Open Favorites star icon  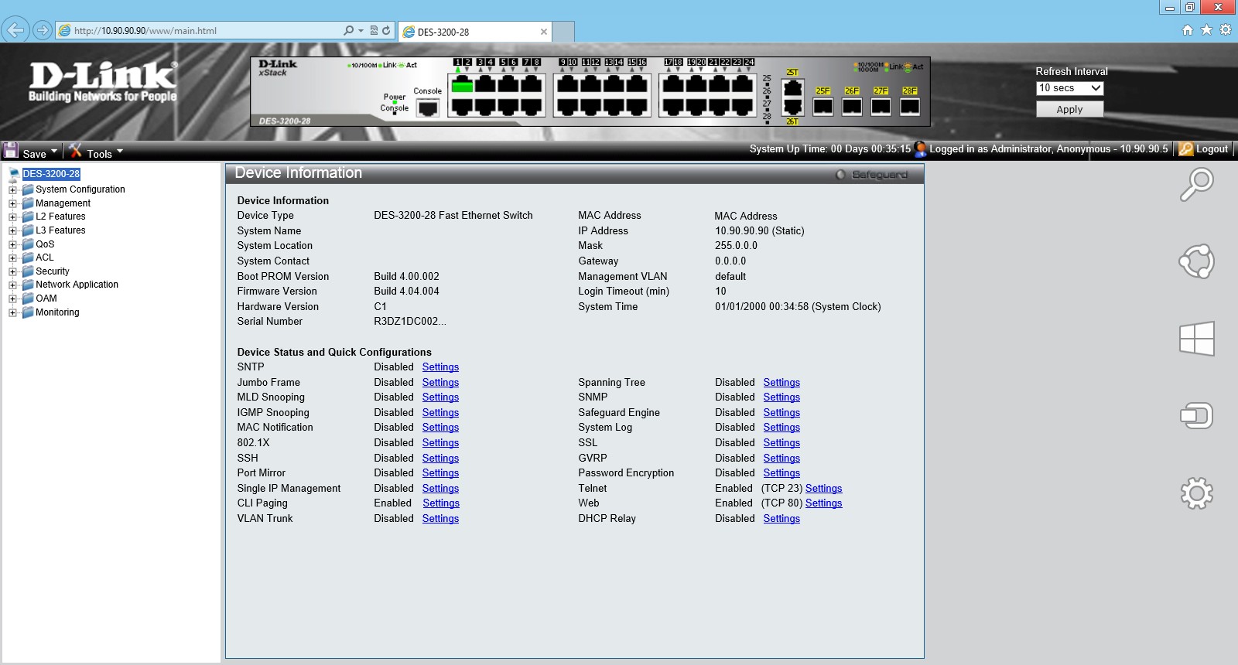1206,30
